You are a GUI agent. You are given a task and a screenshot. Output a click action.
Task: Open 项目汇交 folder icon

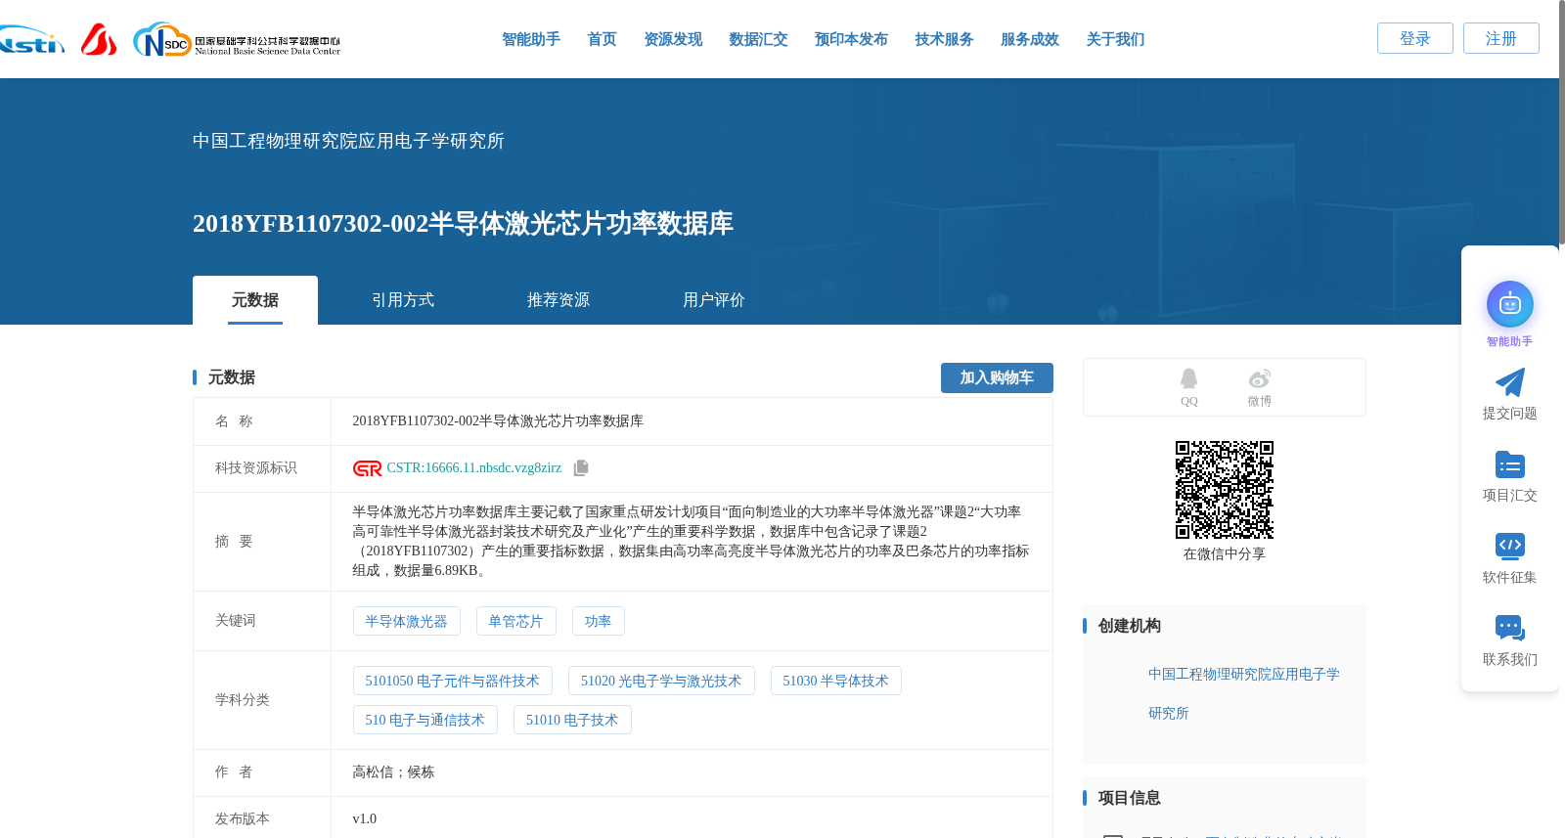[x=1510, y=464]
